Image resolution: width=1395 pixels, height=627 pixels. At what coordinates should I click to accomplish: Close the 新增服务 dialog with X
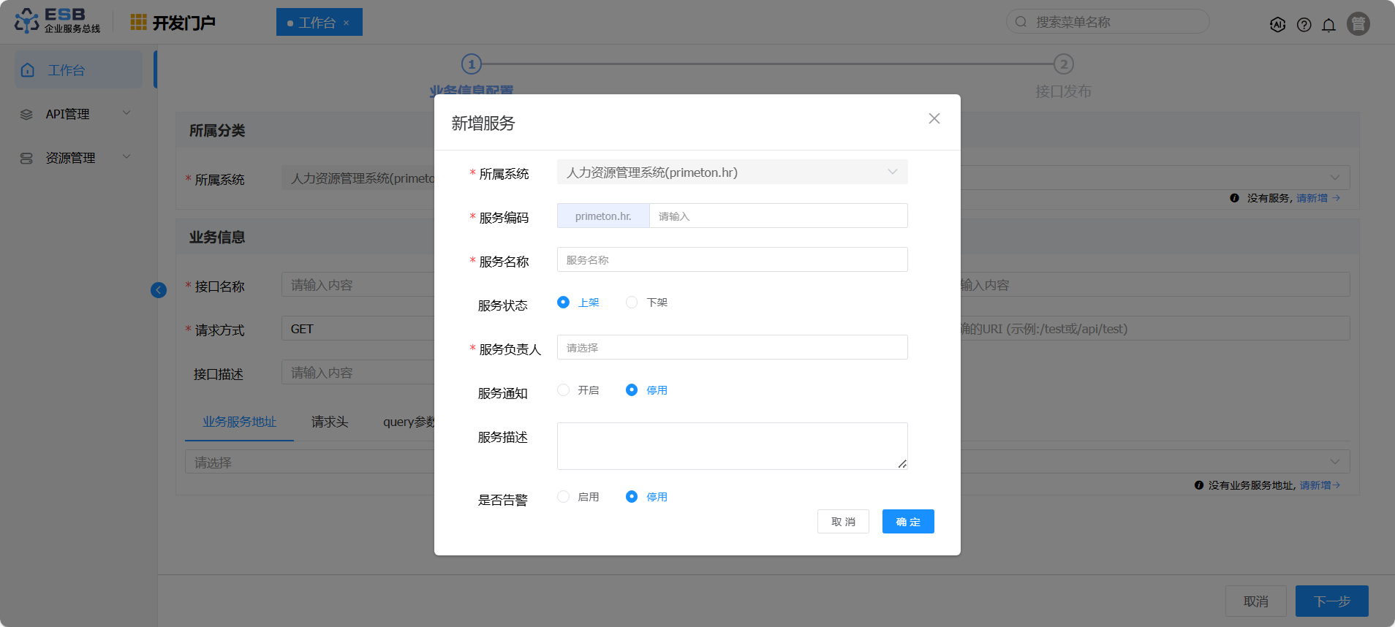934,118
